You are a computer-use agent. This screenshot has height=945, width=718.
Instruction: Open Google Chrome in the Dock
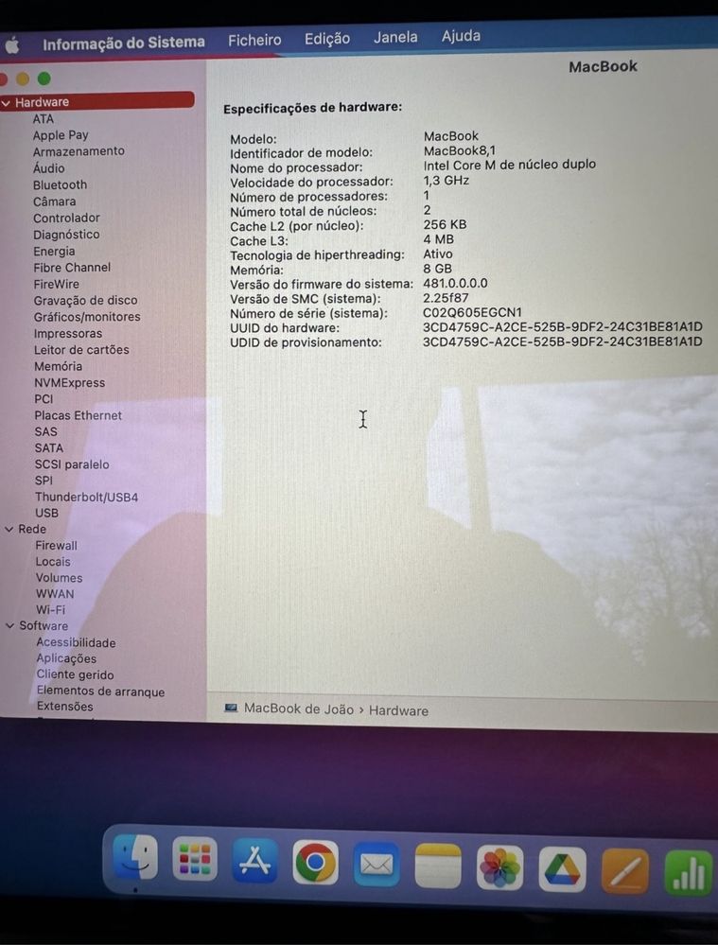[315, 863]
